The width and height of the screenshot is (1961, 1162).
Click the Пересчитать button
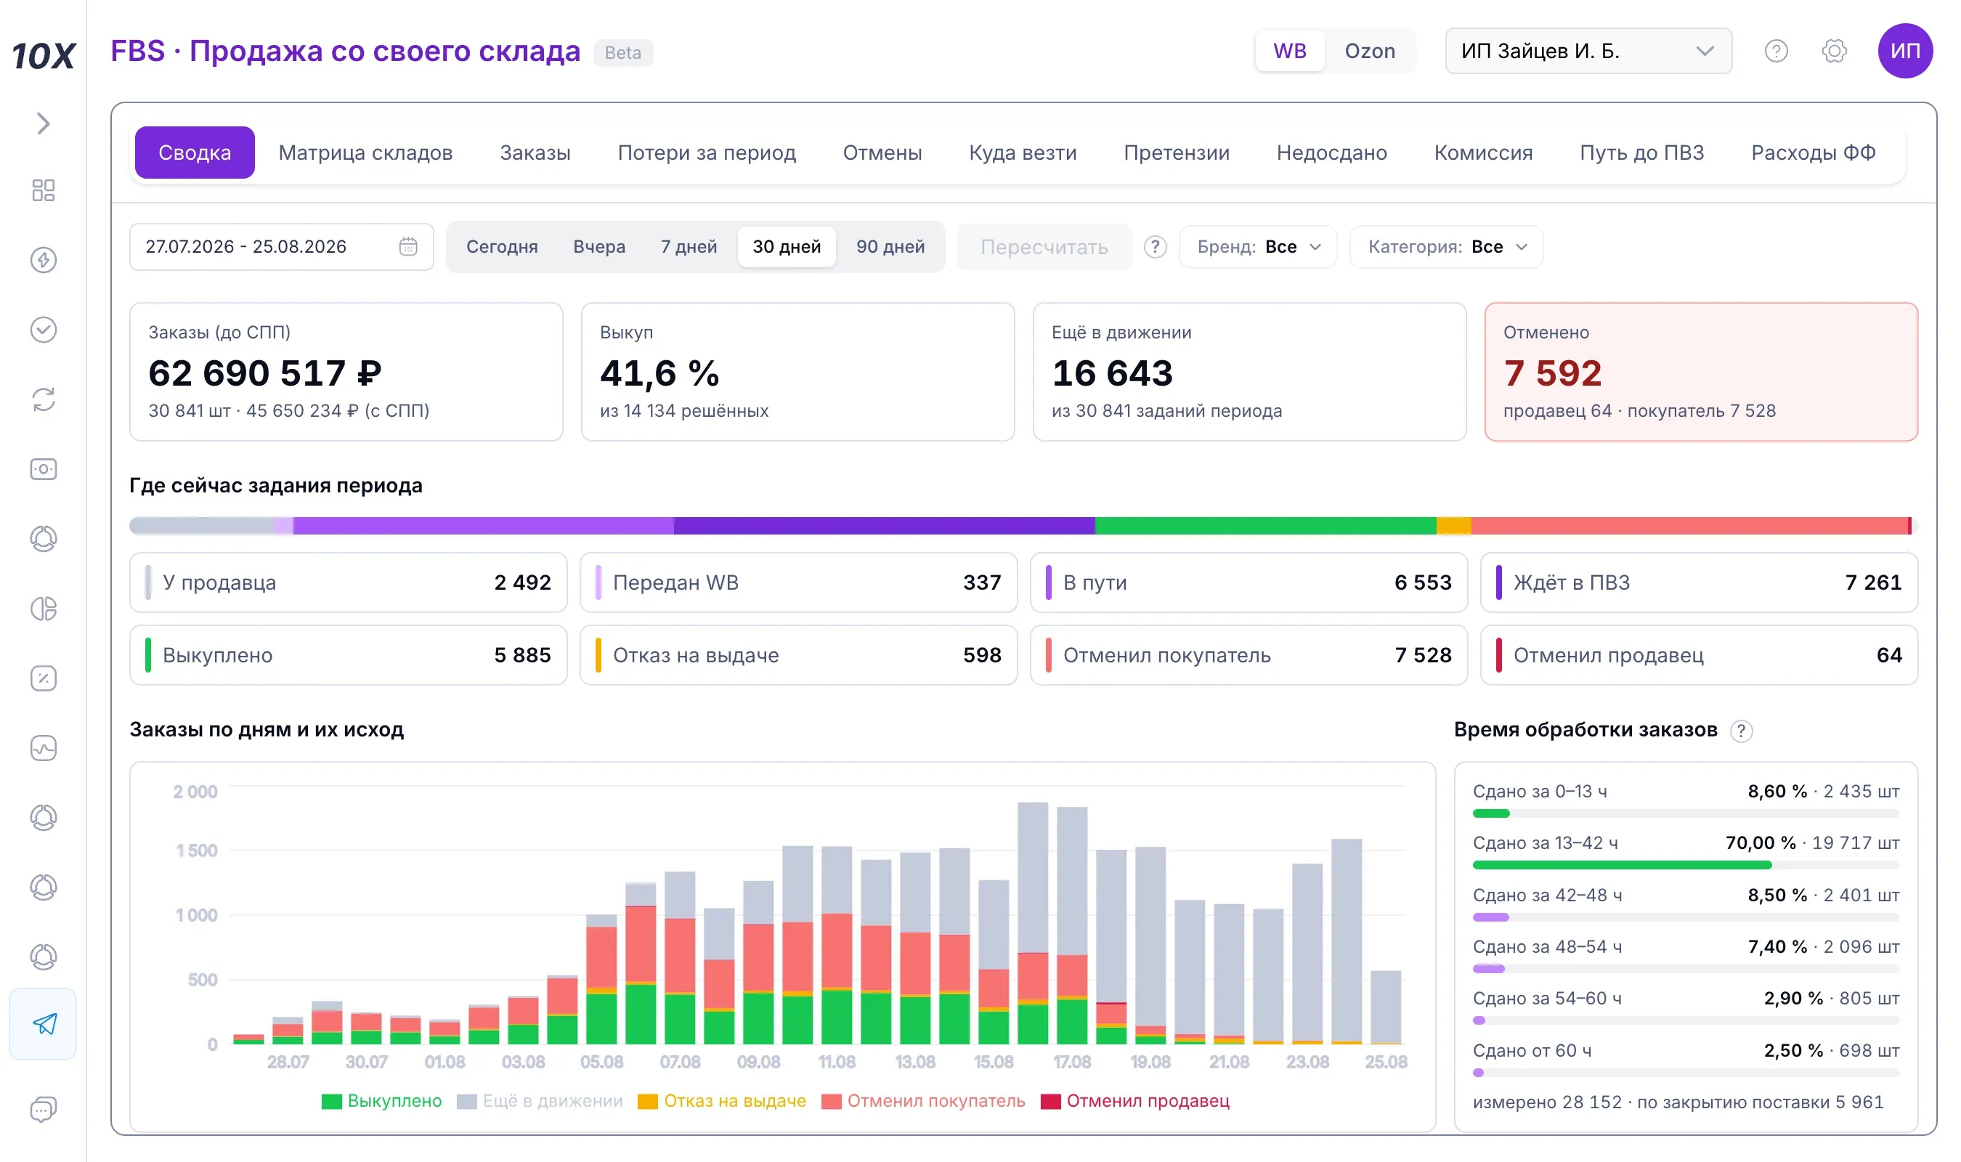click(1044, 247)
